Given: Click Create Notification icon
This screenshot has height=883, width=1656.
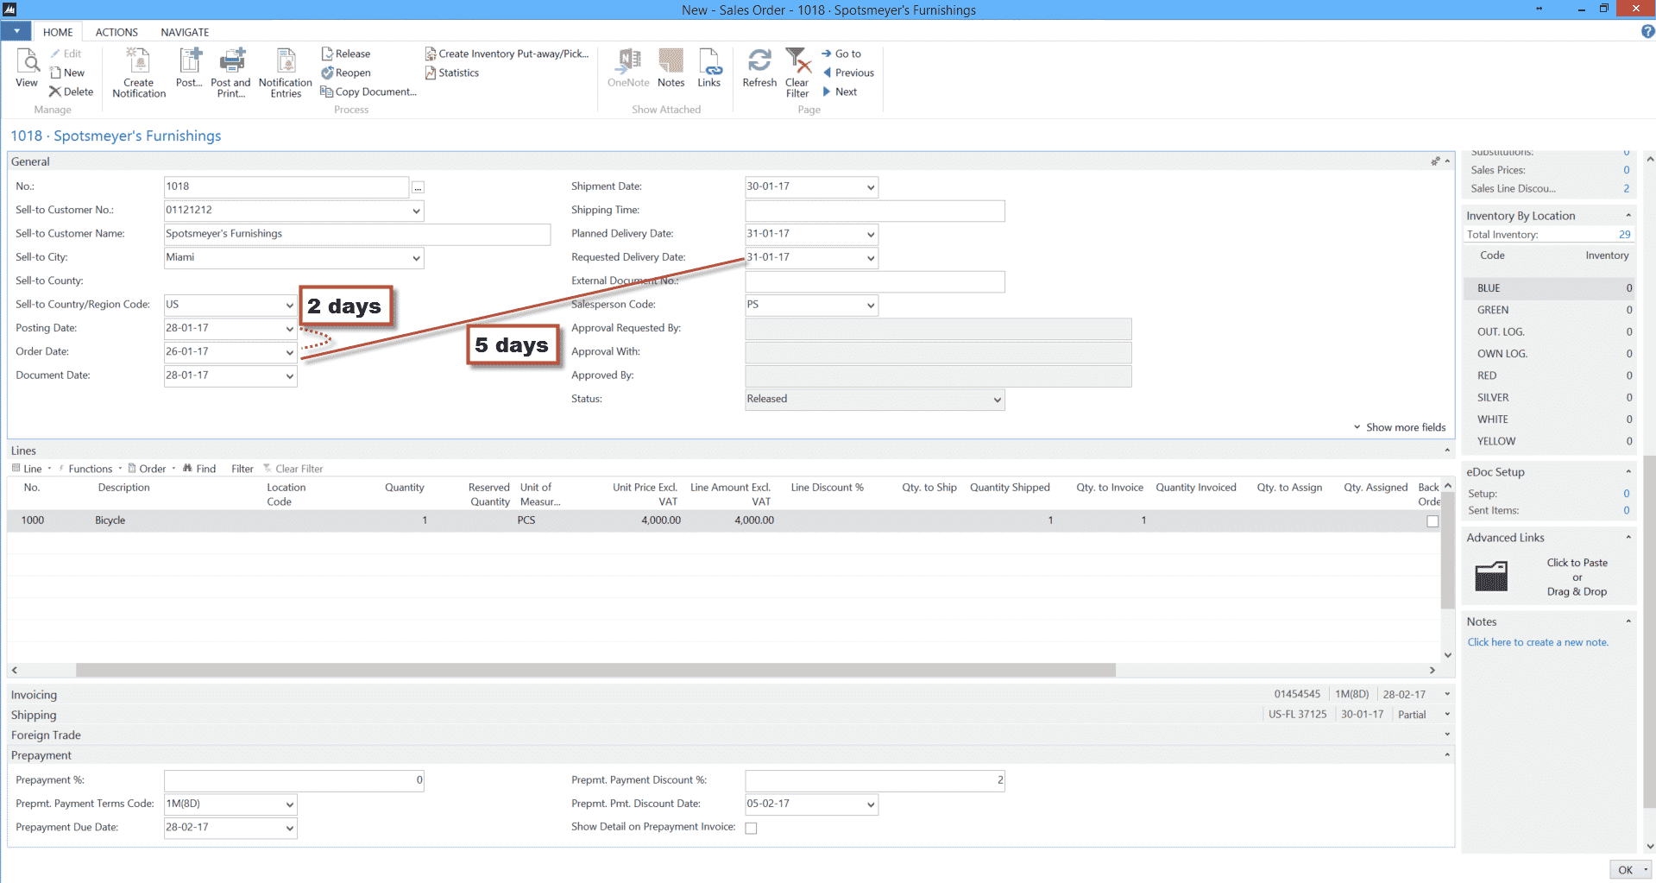Looking at the screenshot, I should pyautogui.click(x=138, y=73).
